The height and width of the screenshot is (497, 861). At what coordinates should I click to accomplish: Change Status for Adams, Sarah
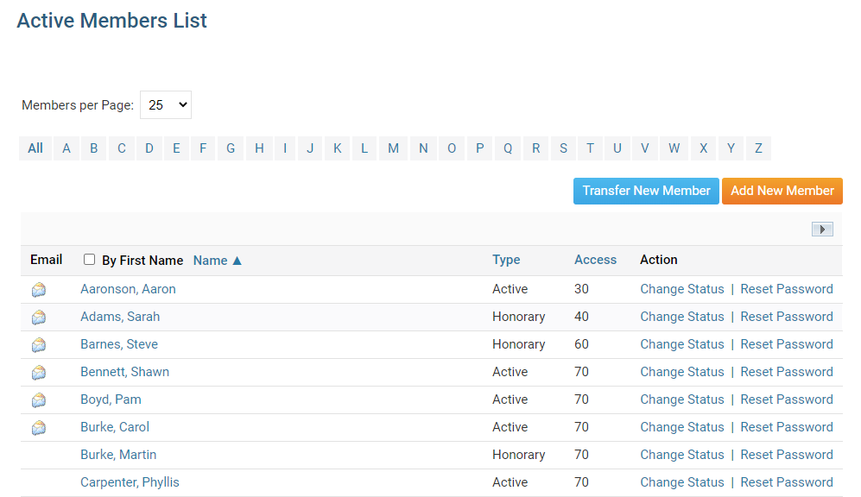pos(681,317)
